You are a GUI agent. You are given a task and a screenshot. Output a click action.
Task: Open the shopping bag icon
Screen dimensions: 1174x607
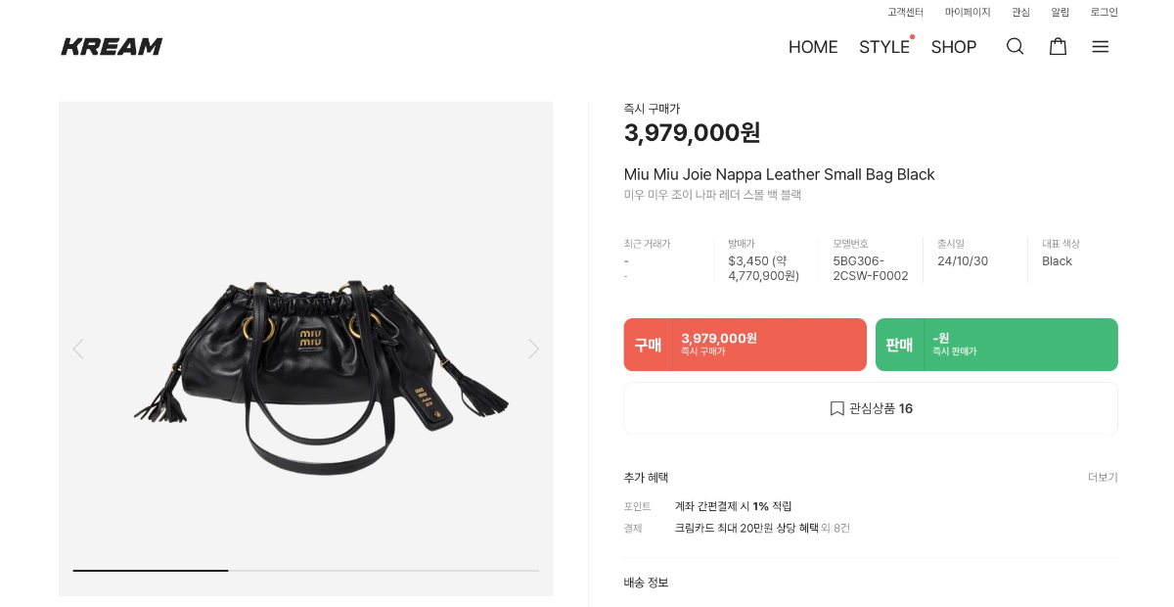click(x=1058, y=46)
